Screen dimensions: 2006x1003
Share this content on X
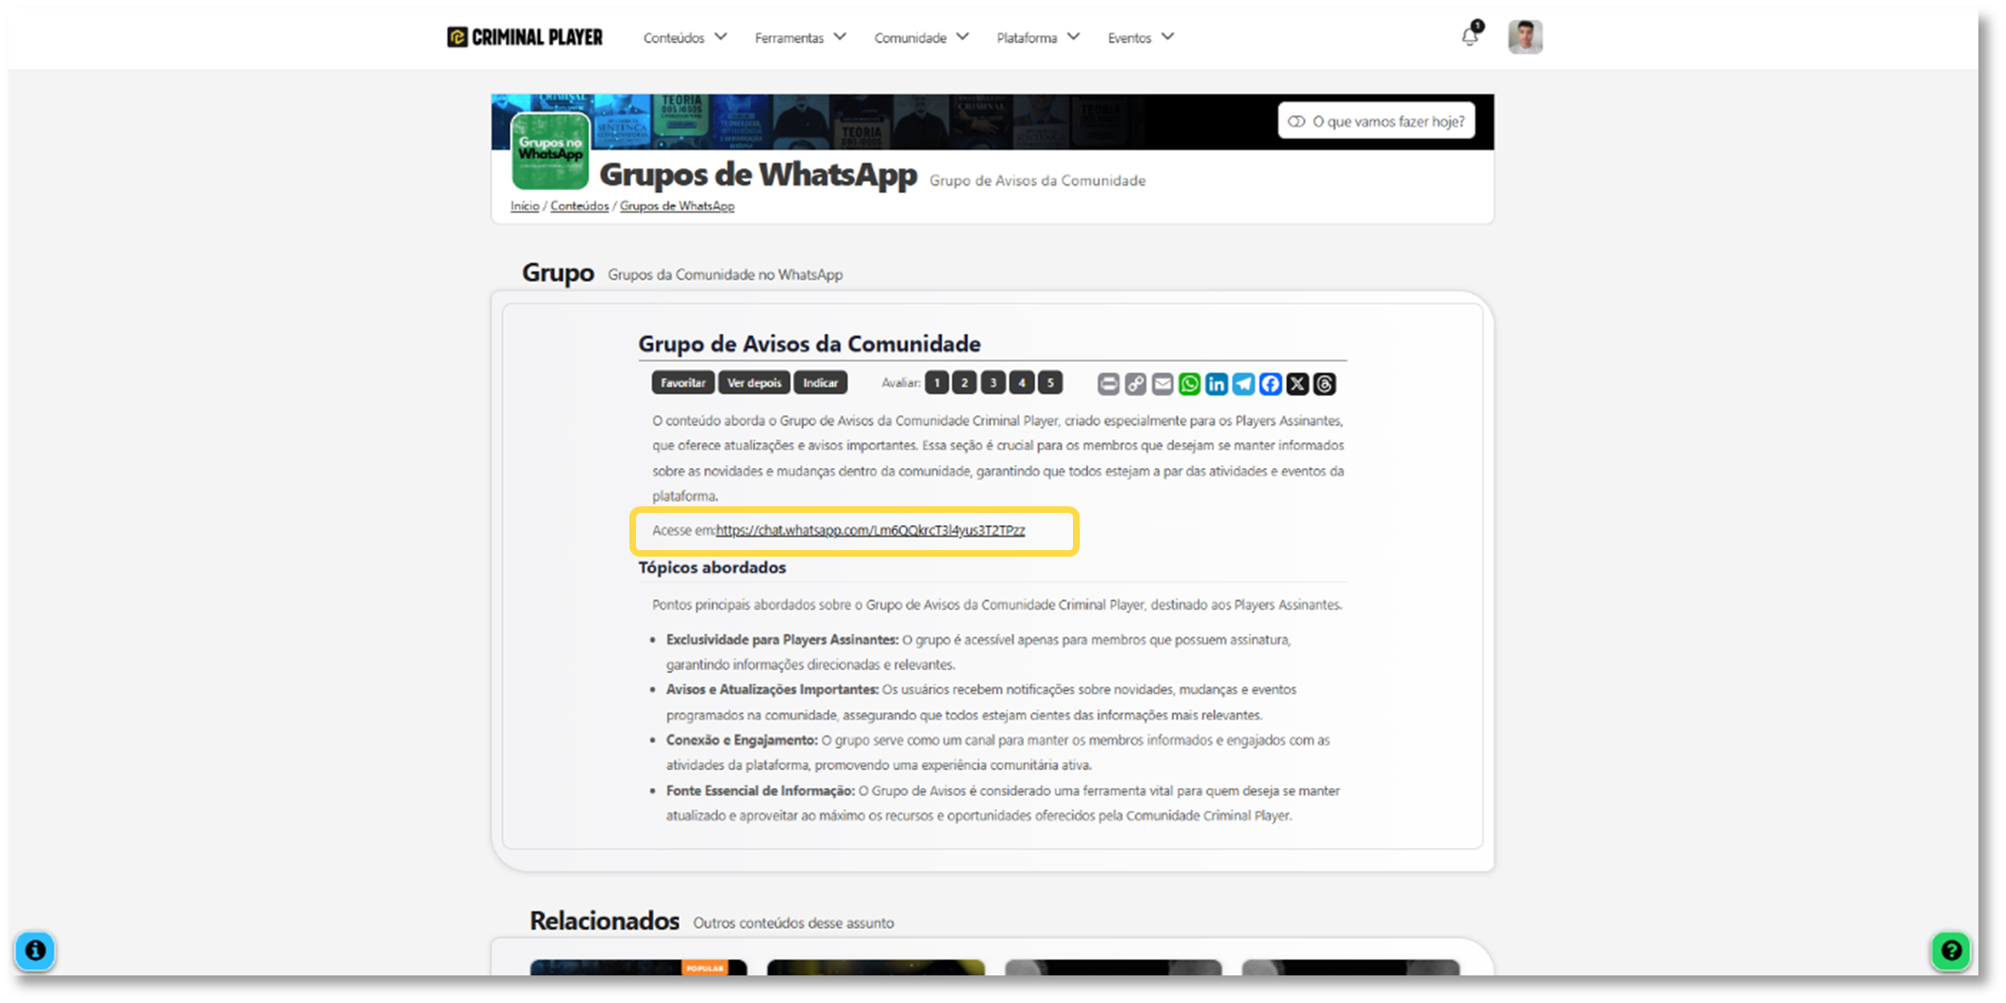coord(1297,383)
